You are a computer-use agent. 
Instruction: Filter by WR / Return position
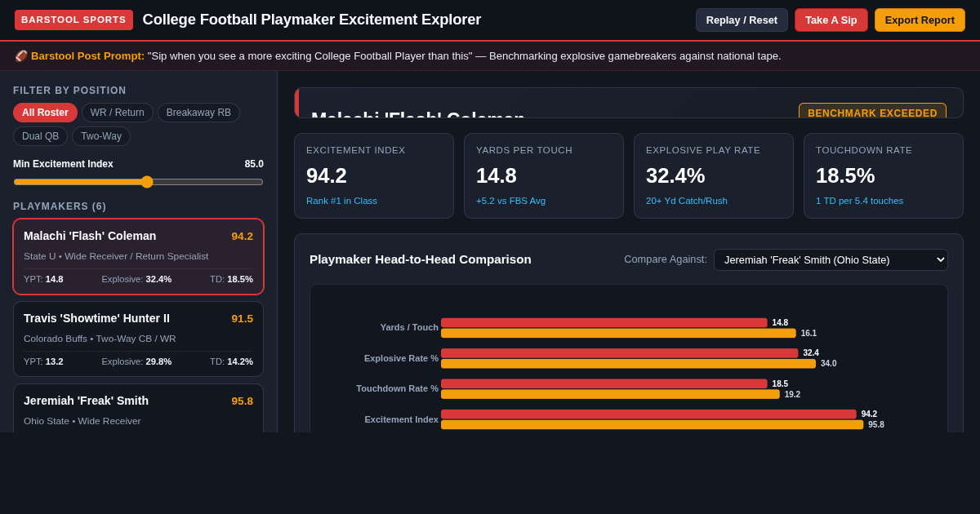tap(118, 113)
